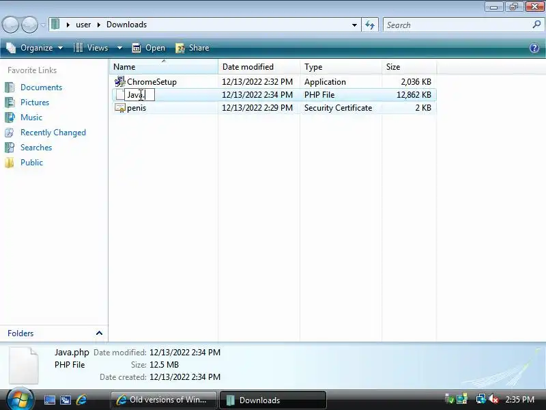Open Documents favorite link
This screenshot has width=546, height=410.
pyautogui.click(x=41, y=87)
